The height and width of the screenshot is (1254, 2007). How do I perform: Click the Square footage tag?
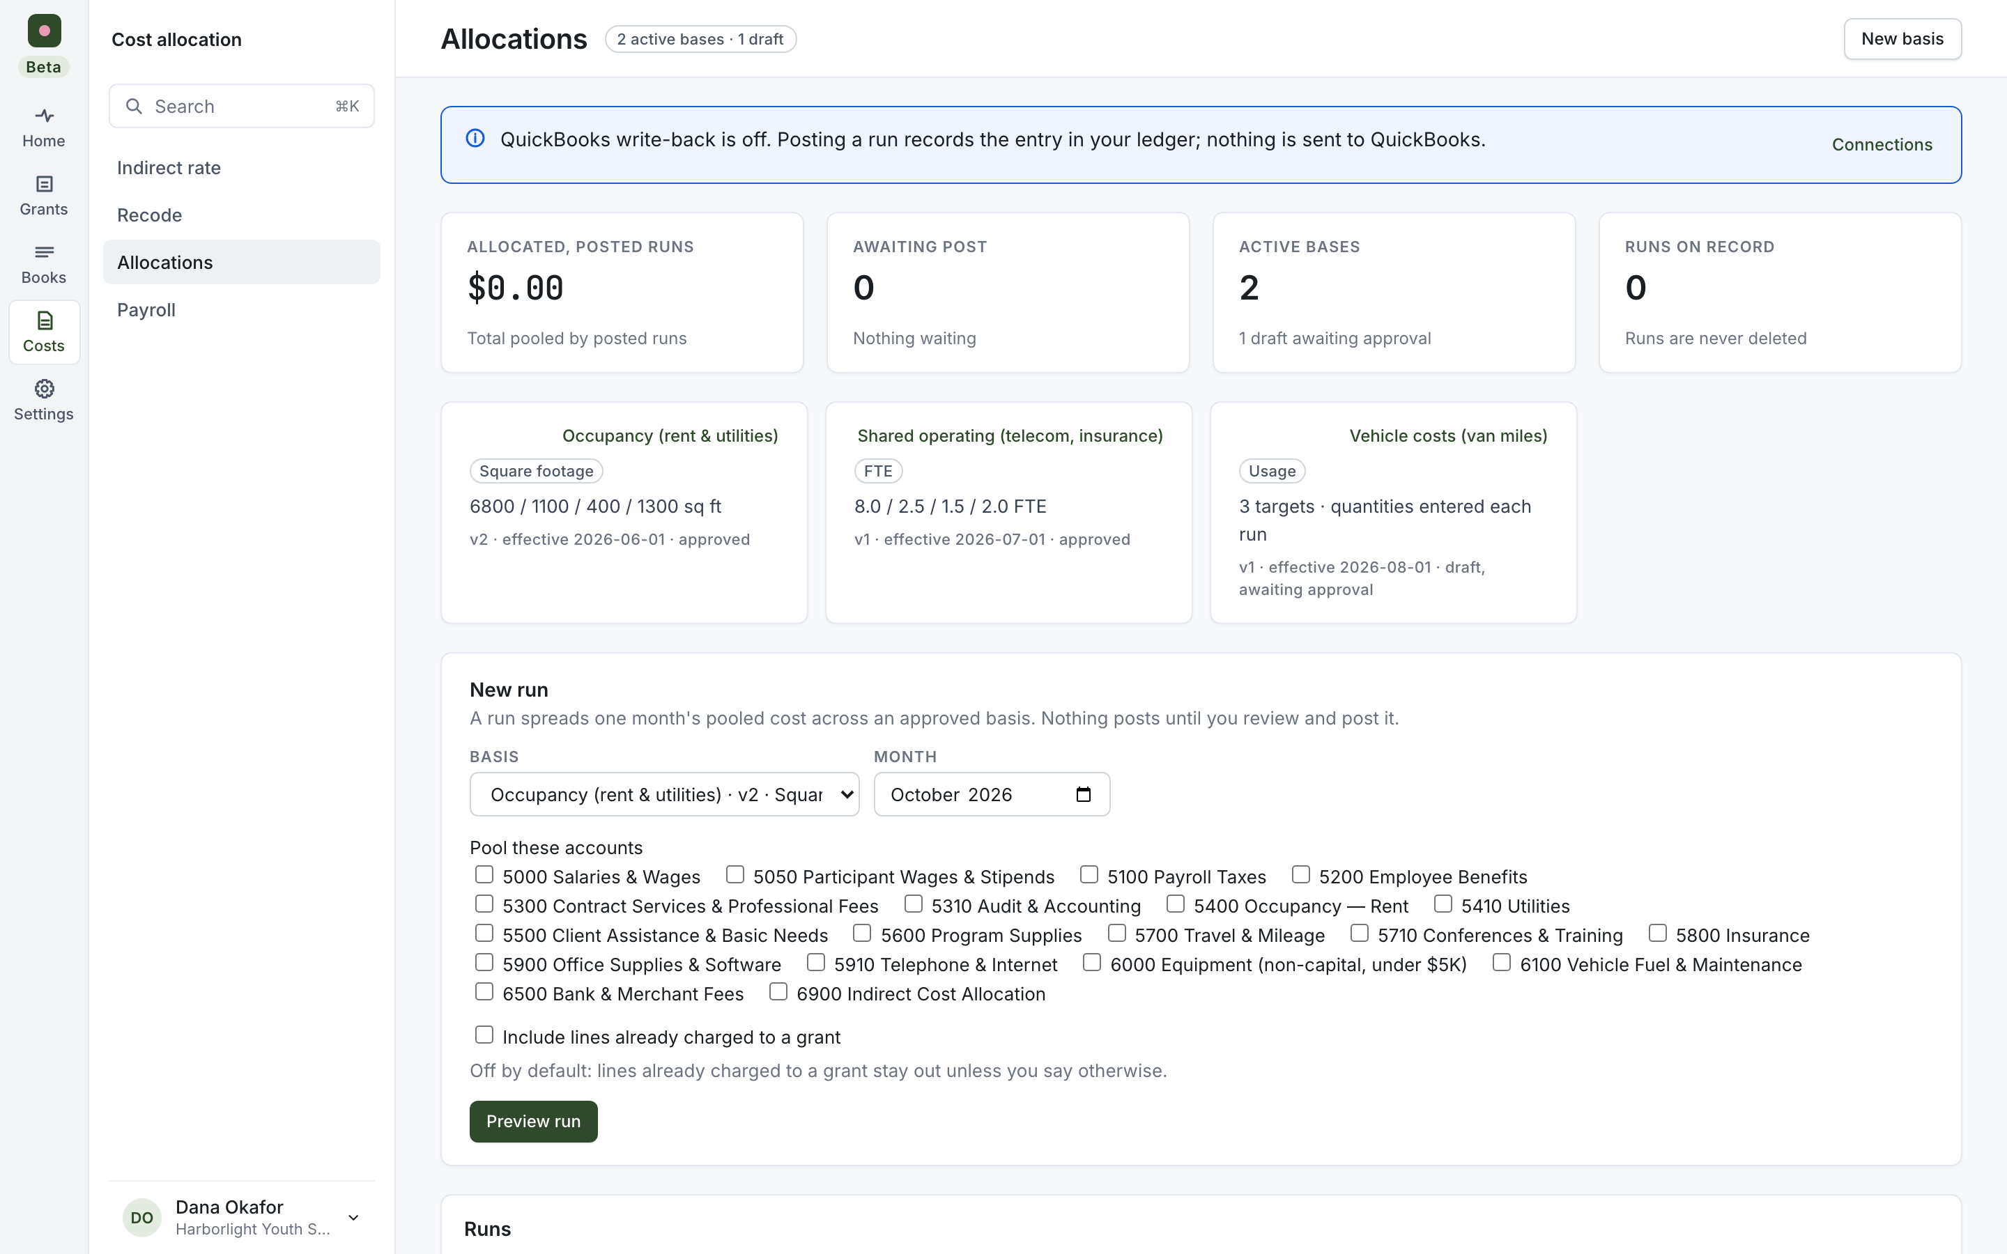[536, 471]
